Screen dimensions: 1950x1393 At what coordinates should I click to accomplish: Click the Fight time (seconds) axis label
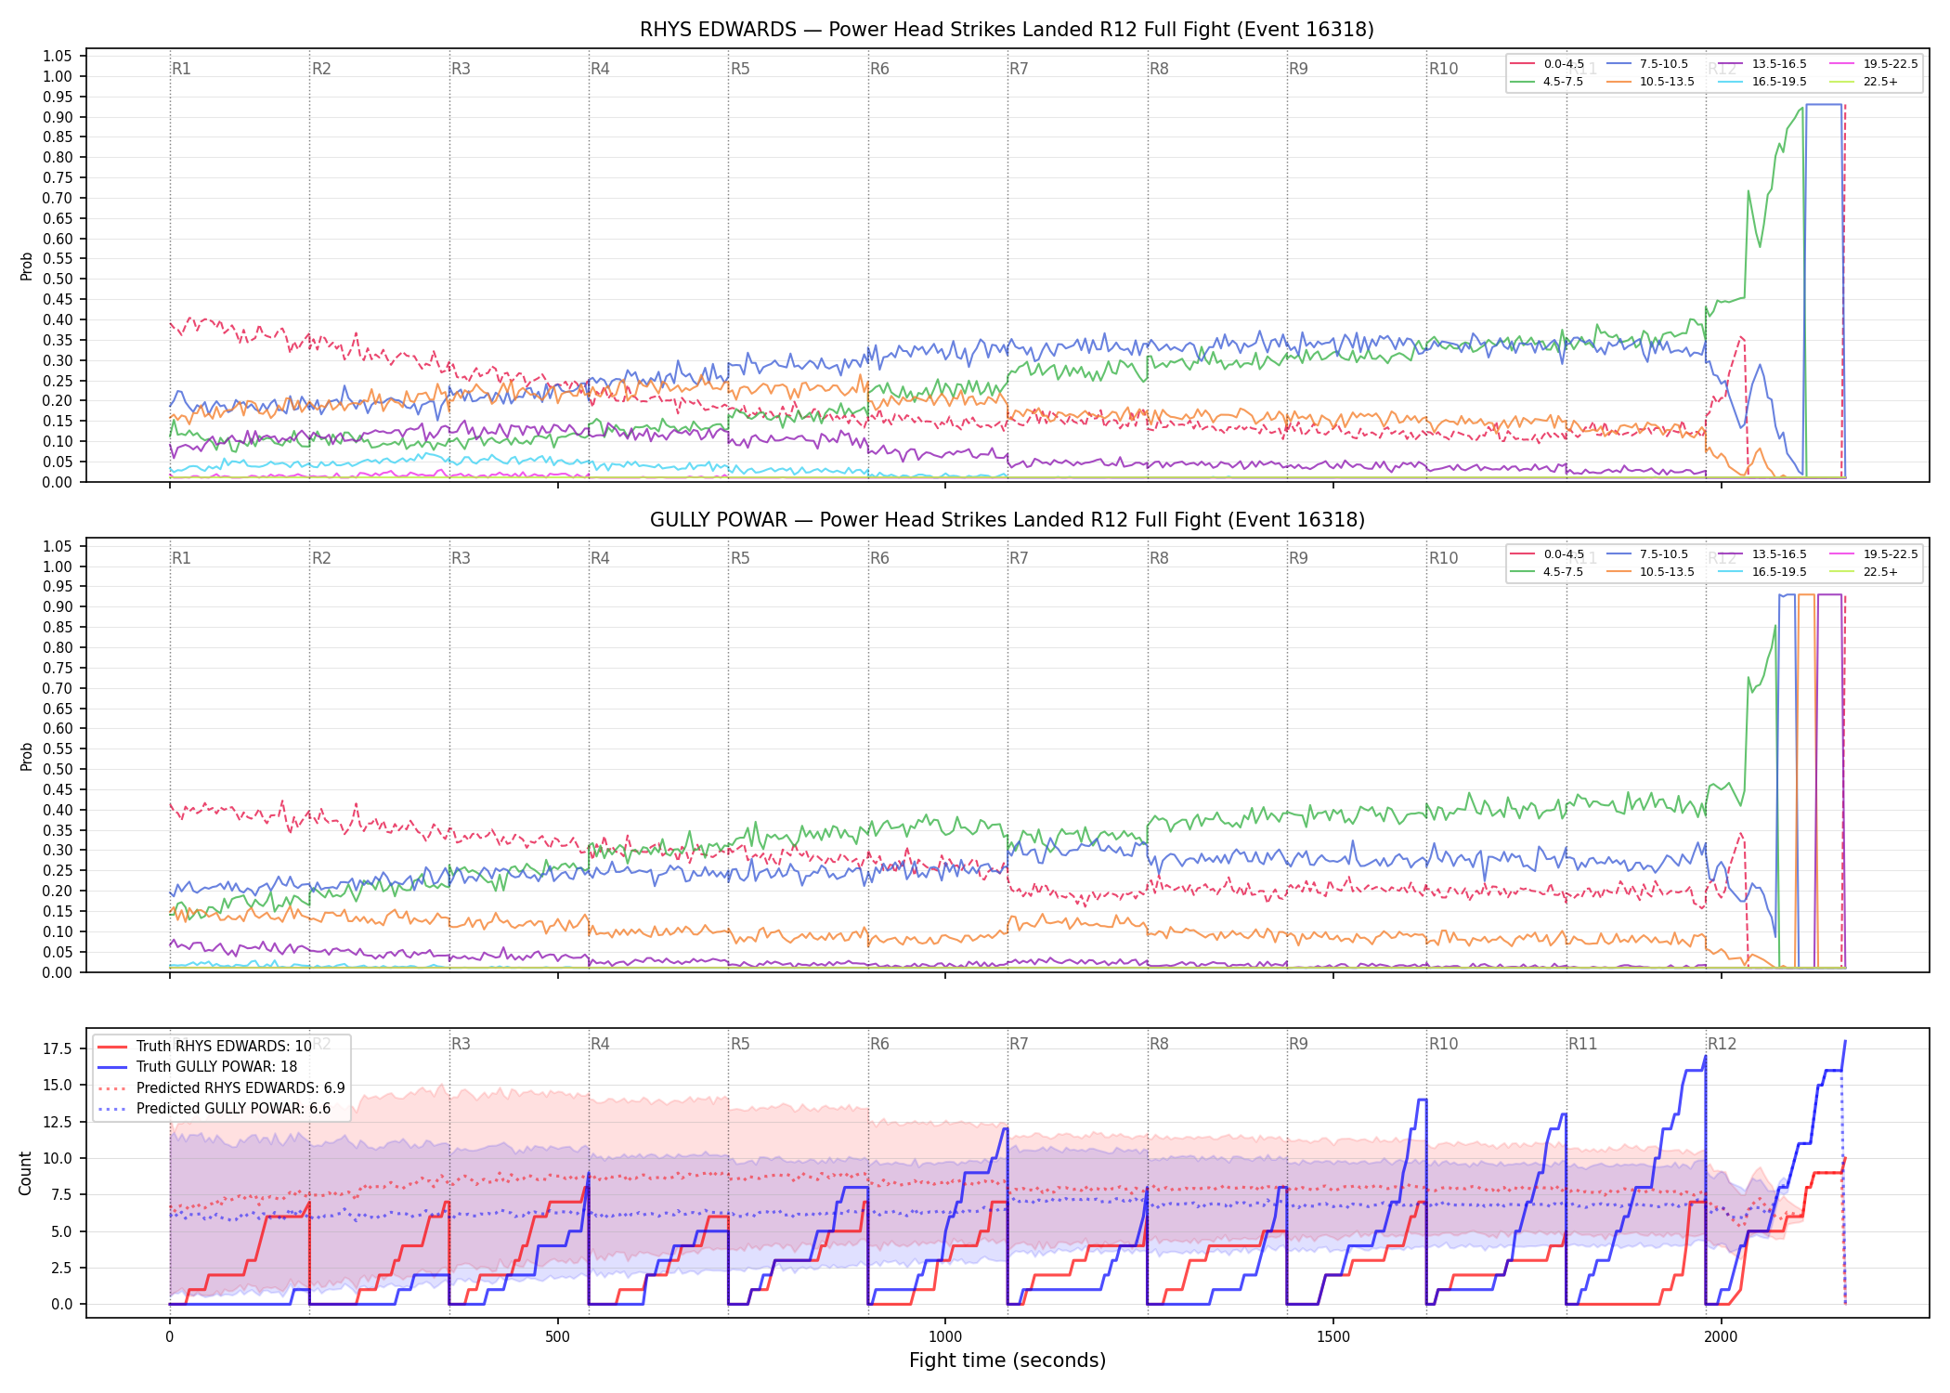[x=1007, y=1360]
